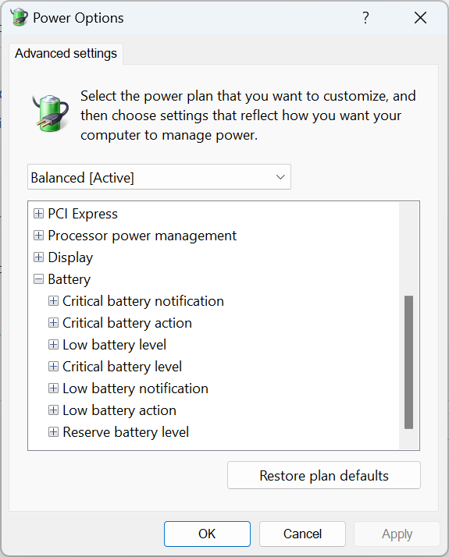Select the Reserve battery level item
The height and width of the screenshot is (557, 449).
point(126,432)
